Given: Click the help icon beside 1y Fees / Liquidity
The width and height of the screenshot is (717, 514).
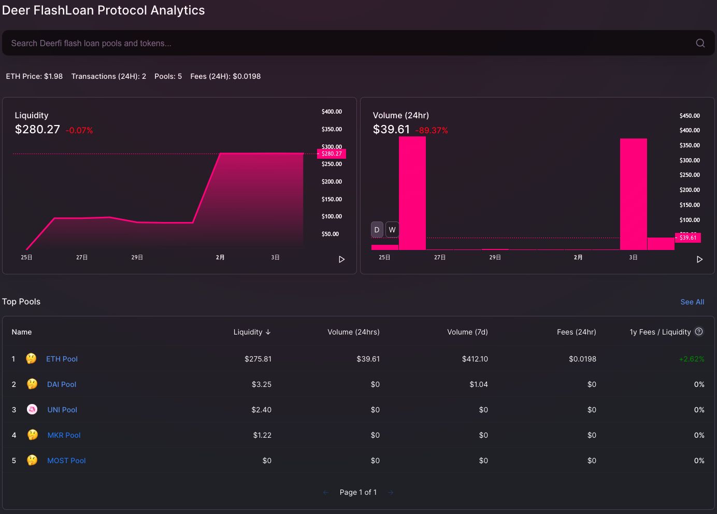Looking at the screenshot, I should tap(699, 331).
